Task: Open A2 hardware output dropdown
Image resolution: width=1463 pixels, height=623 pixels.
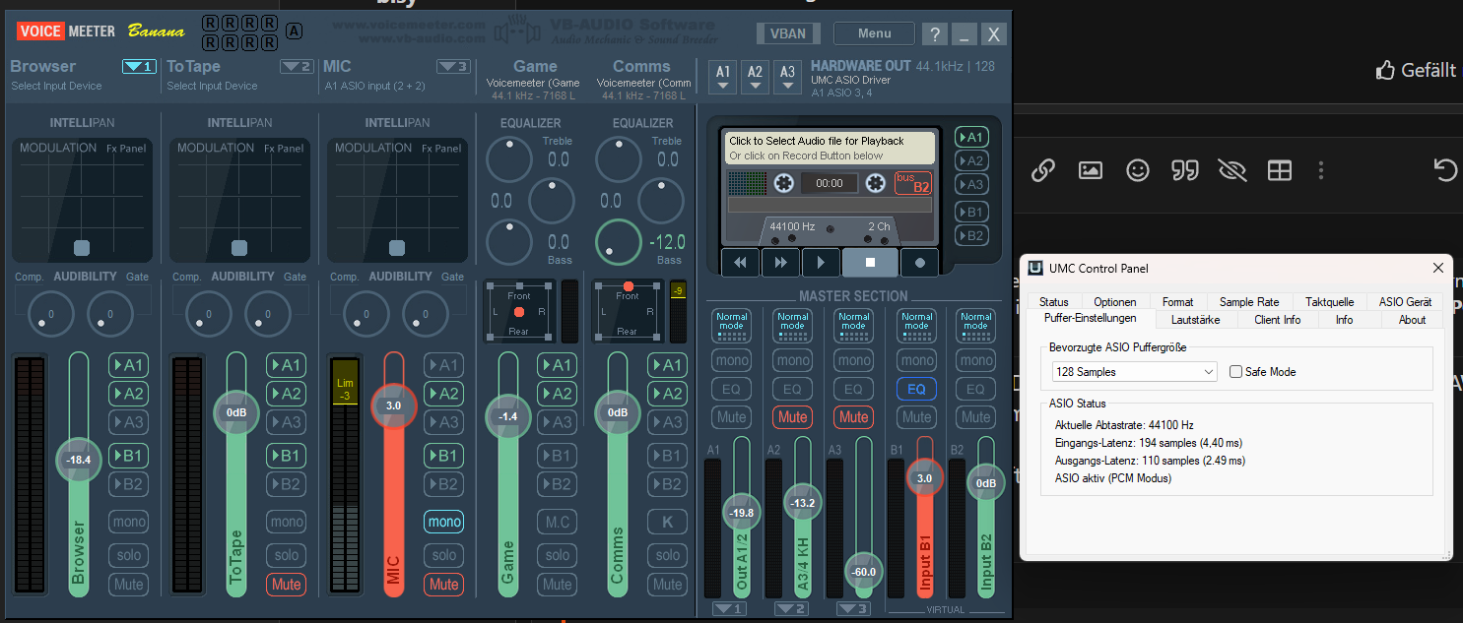Action: pyautogui.click(x=755, y=76)
